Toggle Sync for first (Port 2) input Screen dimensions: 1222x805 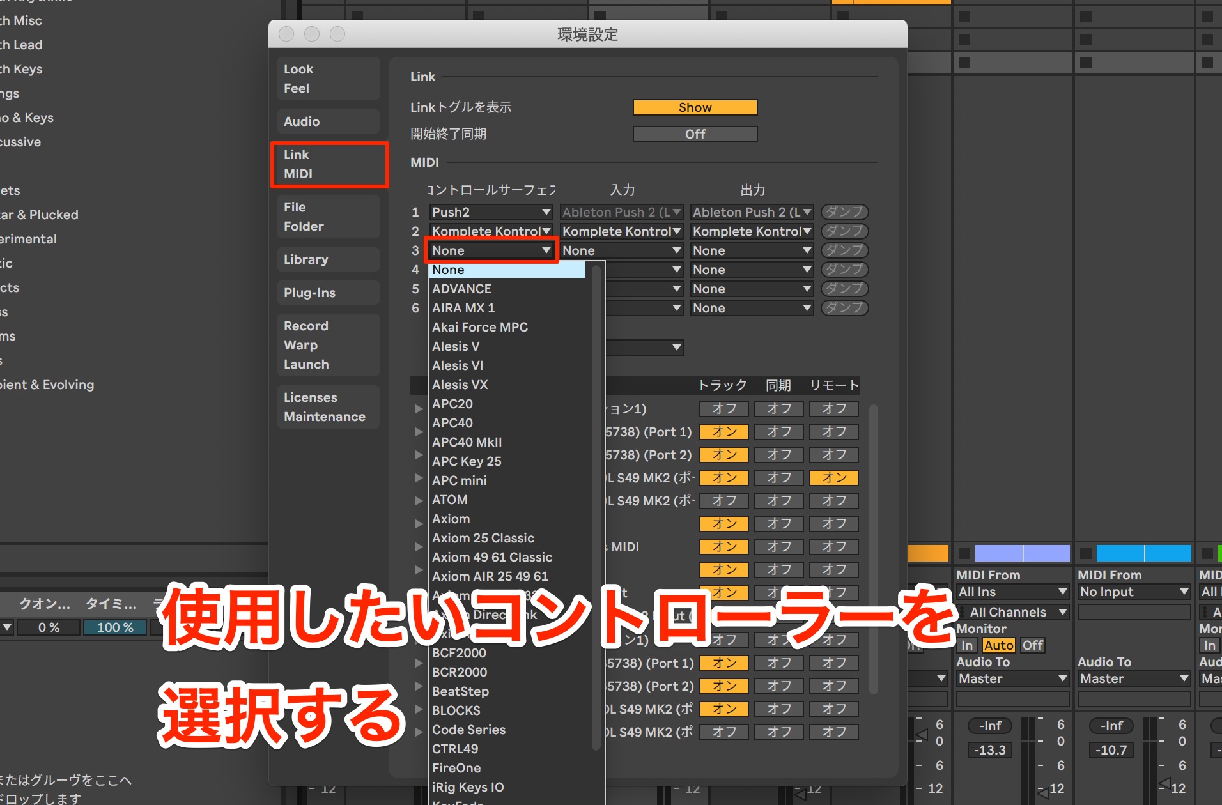(779, 455)
